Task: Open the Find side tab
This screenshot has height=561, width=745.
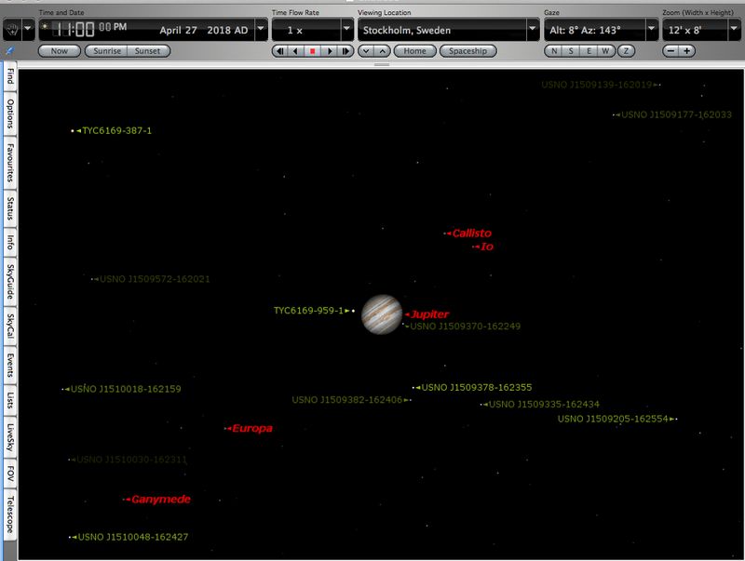Action: [x=10, y=76]
